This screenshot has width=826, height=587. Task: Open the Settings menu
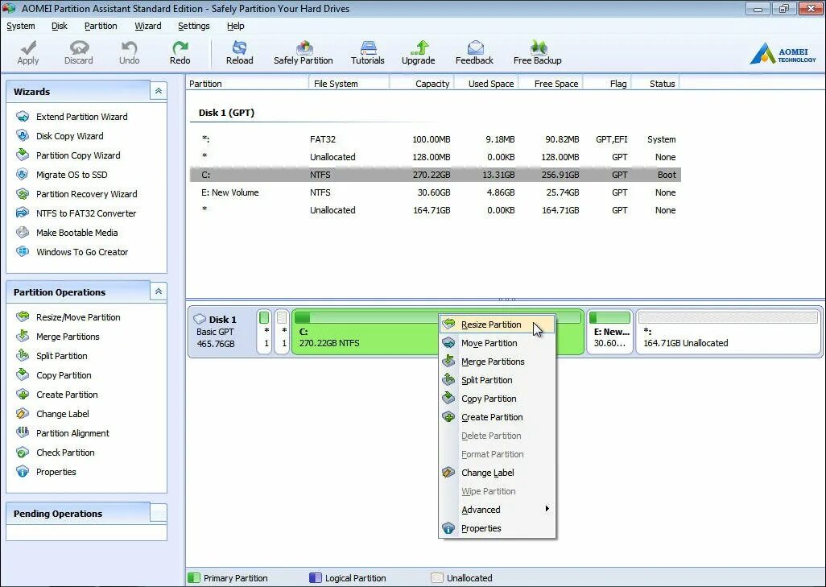coord(194,26)
